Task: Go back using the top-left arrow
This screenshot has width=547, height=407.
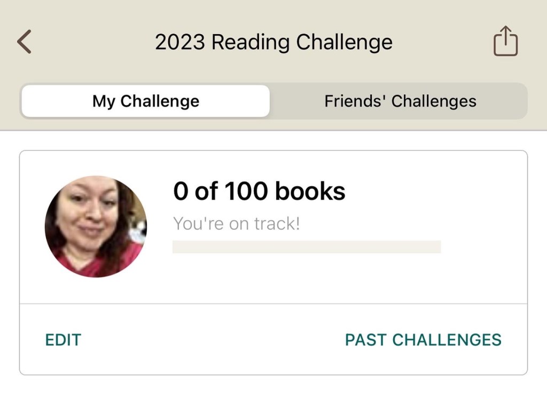Action: point(25,42)
